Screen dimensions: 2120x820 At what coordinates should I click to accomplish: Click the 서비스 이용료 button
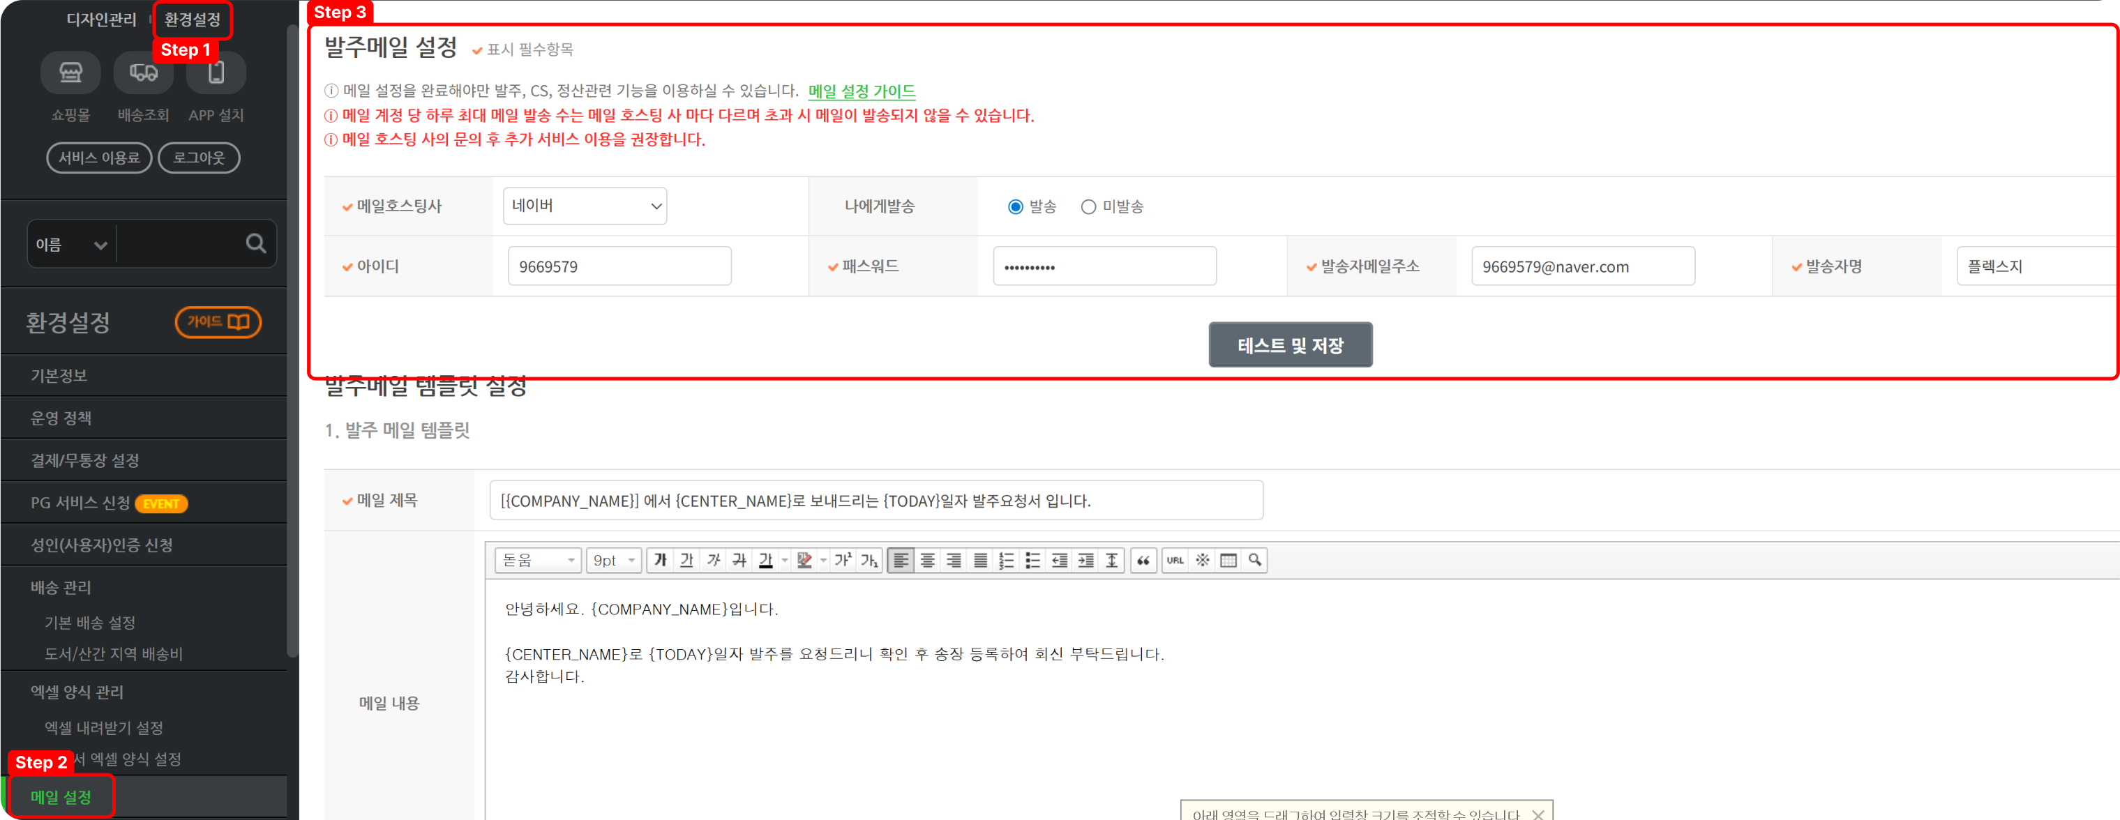point(100,158)
